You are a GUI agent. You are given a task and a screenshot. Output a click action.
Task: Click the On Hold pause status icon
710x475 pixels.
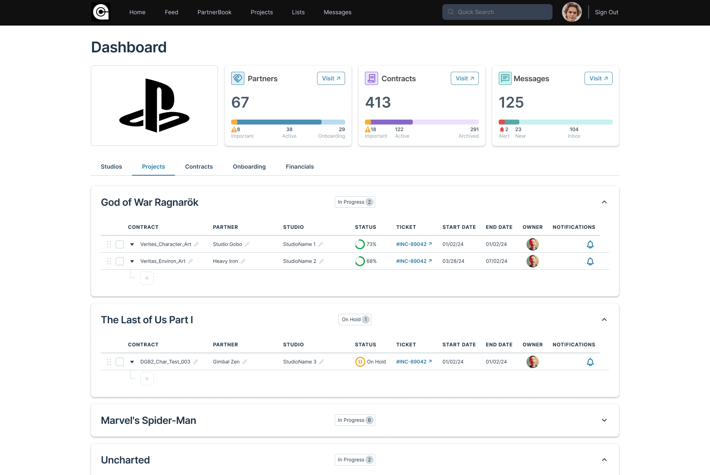click(x=360, y=362)
